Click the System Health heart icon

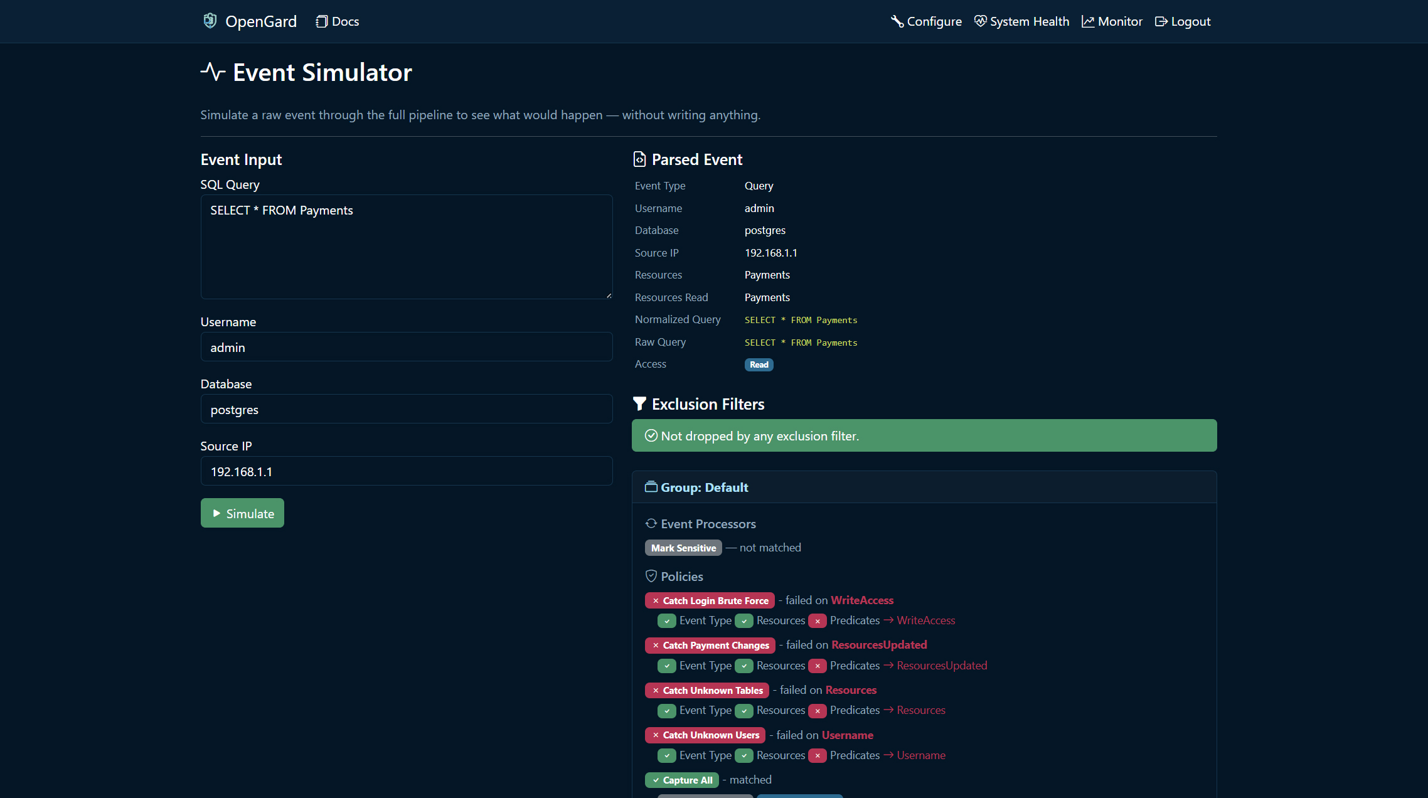(980, 21)
